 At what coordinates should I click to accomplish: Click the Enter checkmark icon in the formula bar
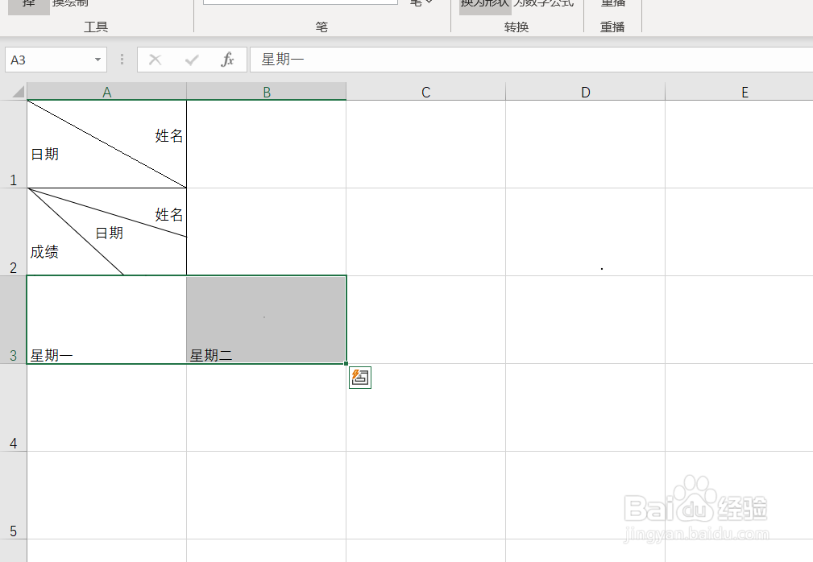coord(191,60)
